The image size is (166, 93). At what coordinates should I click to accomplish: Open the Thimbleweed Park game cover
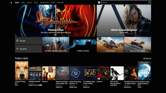[x=35, y=73]
